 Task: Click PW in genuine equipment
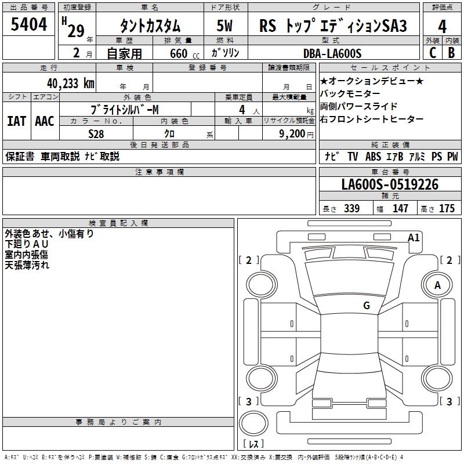pyautogui.click(x=452, y=156)
